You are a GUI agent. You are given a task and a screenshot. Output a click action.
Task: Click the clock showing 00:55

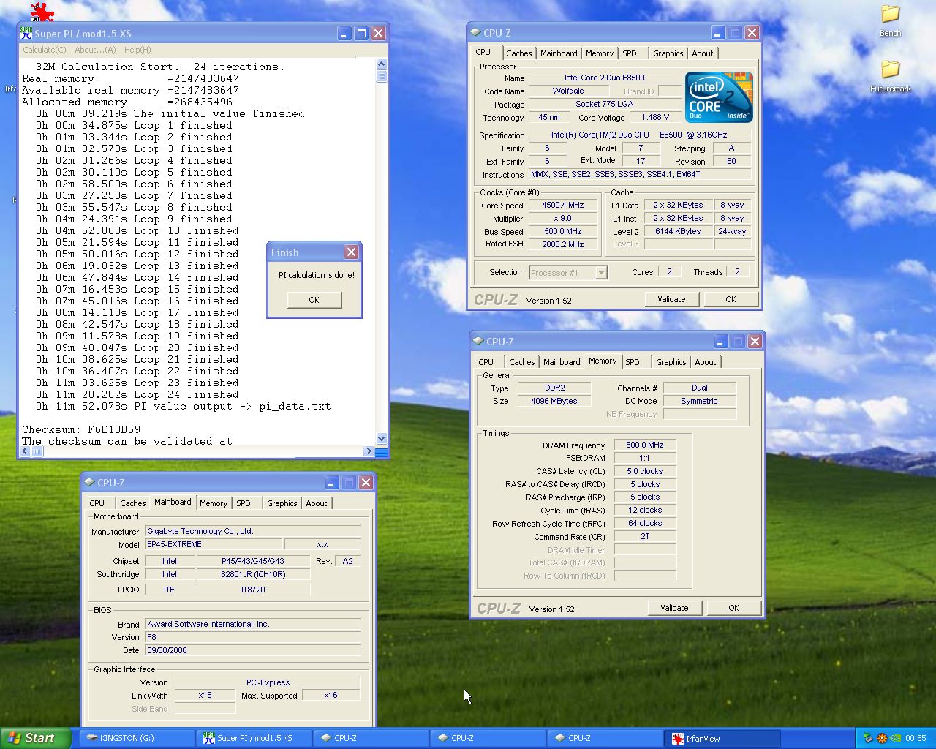point(916,738)
